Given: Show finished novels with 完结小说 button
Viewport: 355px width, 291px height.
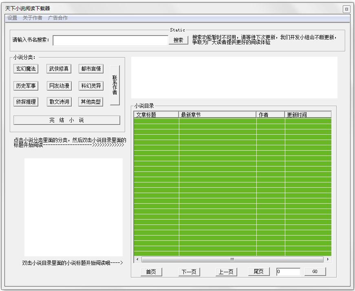Looking at the screenshot, I should [67, 120].
